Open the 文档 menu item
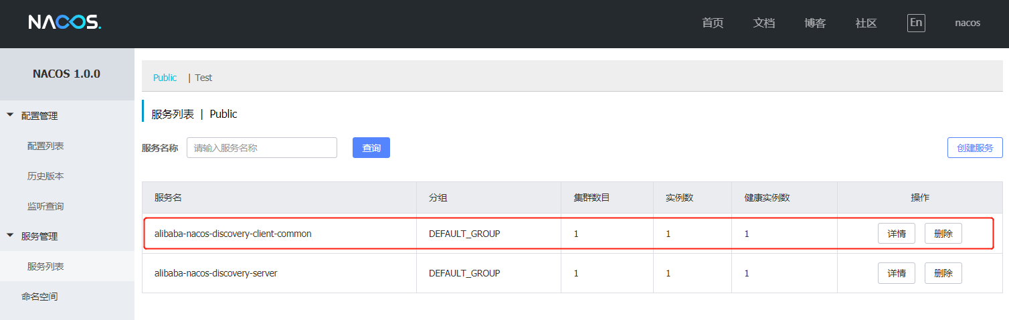This screenshot has height=320, width=1009. [x=764, y=23]
